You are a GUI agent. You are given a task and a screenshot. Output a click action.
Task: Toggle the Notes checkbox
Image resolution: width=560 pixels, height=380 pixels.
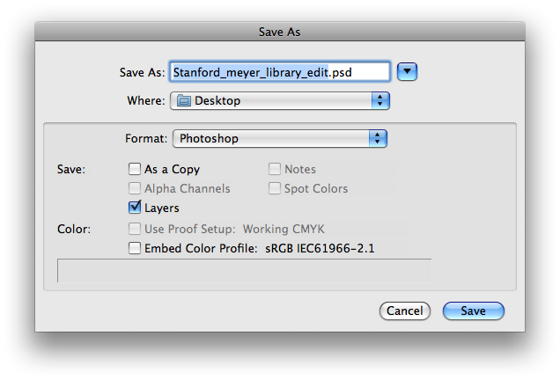[275, 169]
